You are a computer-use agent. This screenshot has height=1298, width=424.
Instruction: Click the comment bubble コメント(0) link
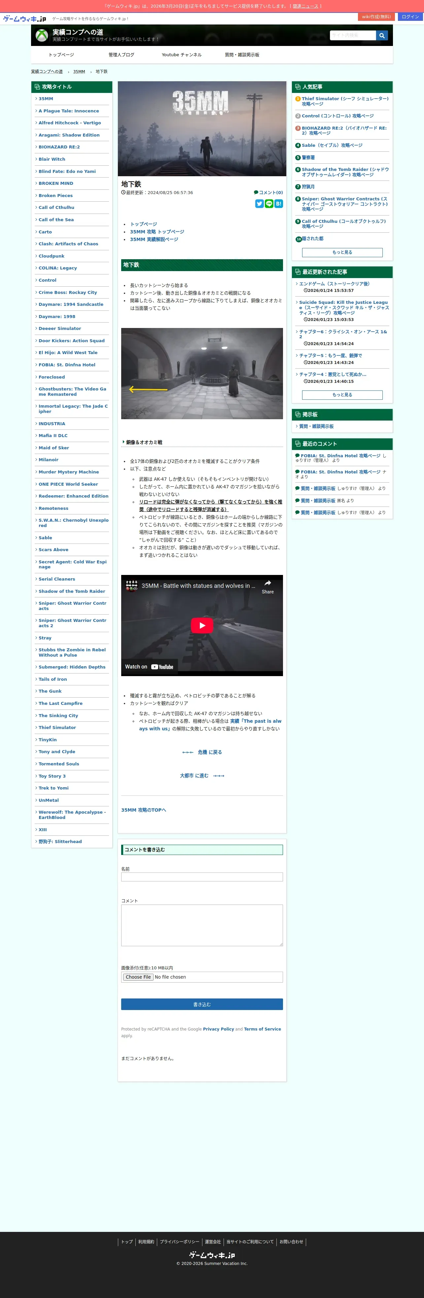(268, 192)
